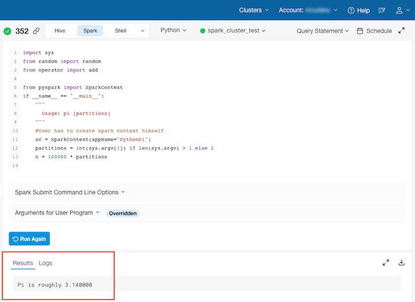Click the 'partitions = int(sys.argv[1])' line
The image size is (415, 302).
pos(124,148)
